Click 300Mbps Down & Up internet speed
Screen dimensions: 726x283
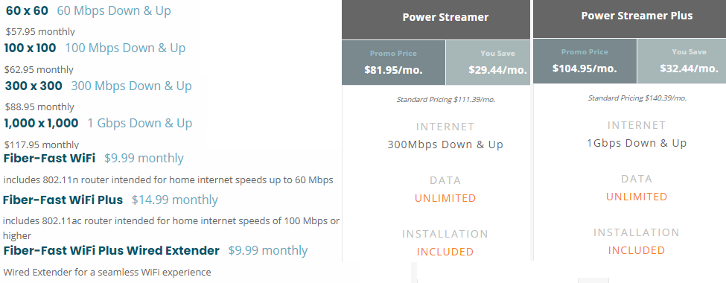pyautogui.click(x=445, y=144)
